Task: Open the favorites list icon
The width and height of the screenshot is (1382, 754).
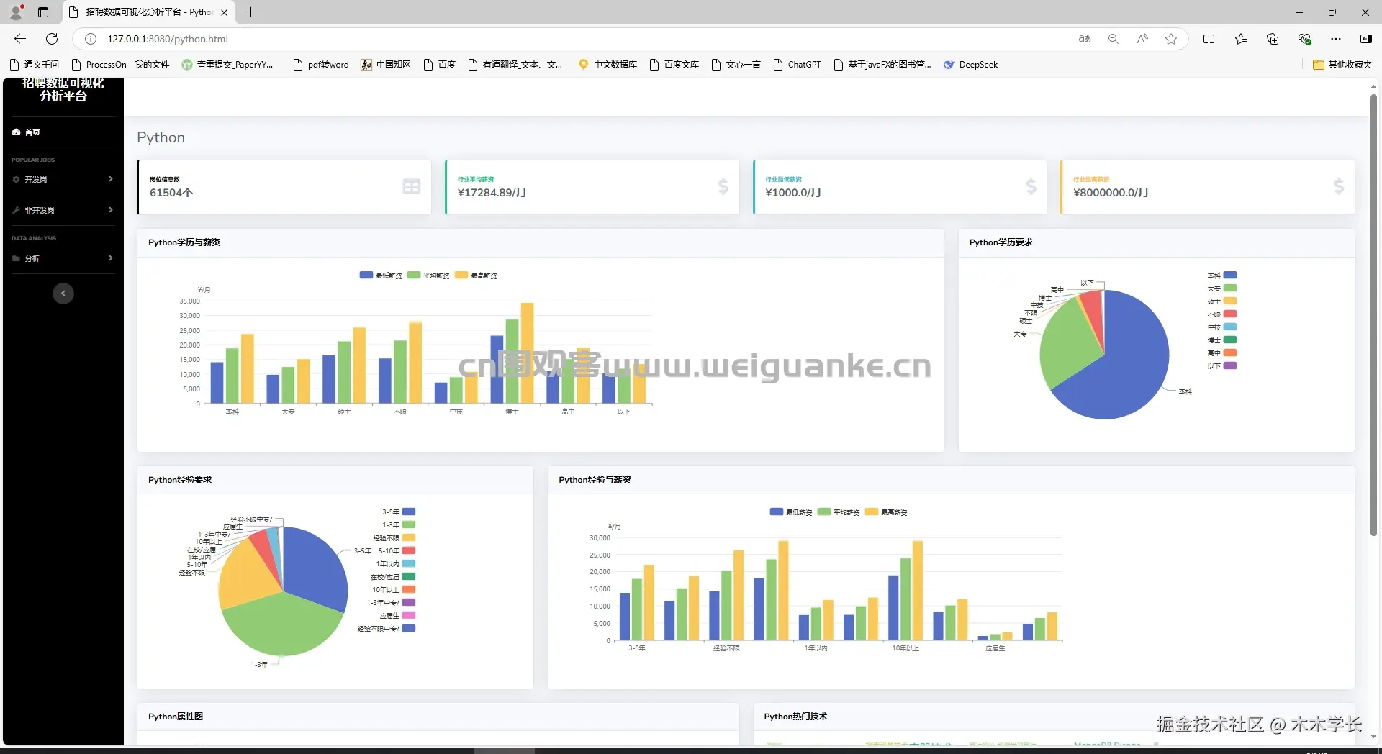Action: click(x=1241, y=39)
